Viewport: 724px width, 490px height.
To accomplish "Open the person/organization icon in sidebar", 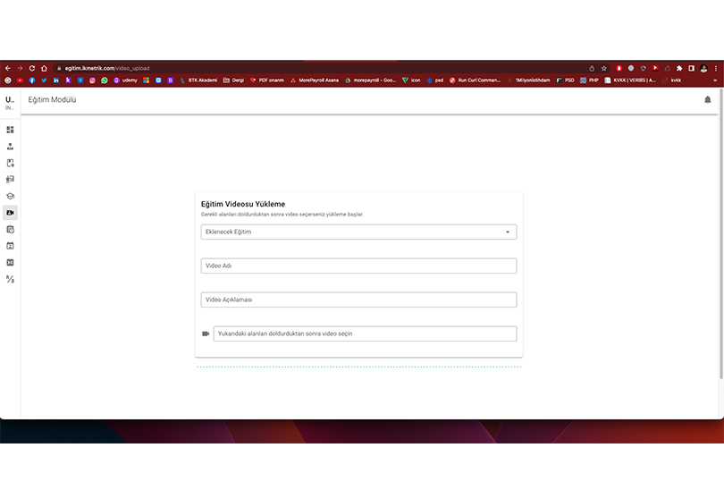I will (x=10, y=147).
